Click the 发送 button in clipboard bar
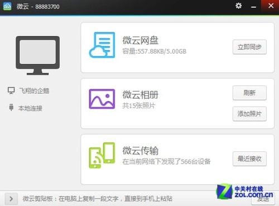 click(263, 199)
